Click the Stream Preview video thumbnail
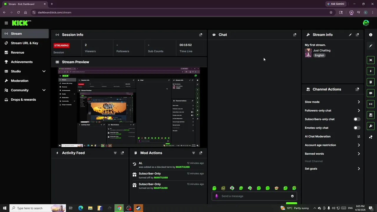377x212 pixels. (x=129, y=107)
